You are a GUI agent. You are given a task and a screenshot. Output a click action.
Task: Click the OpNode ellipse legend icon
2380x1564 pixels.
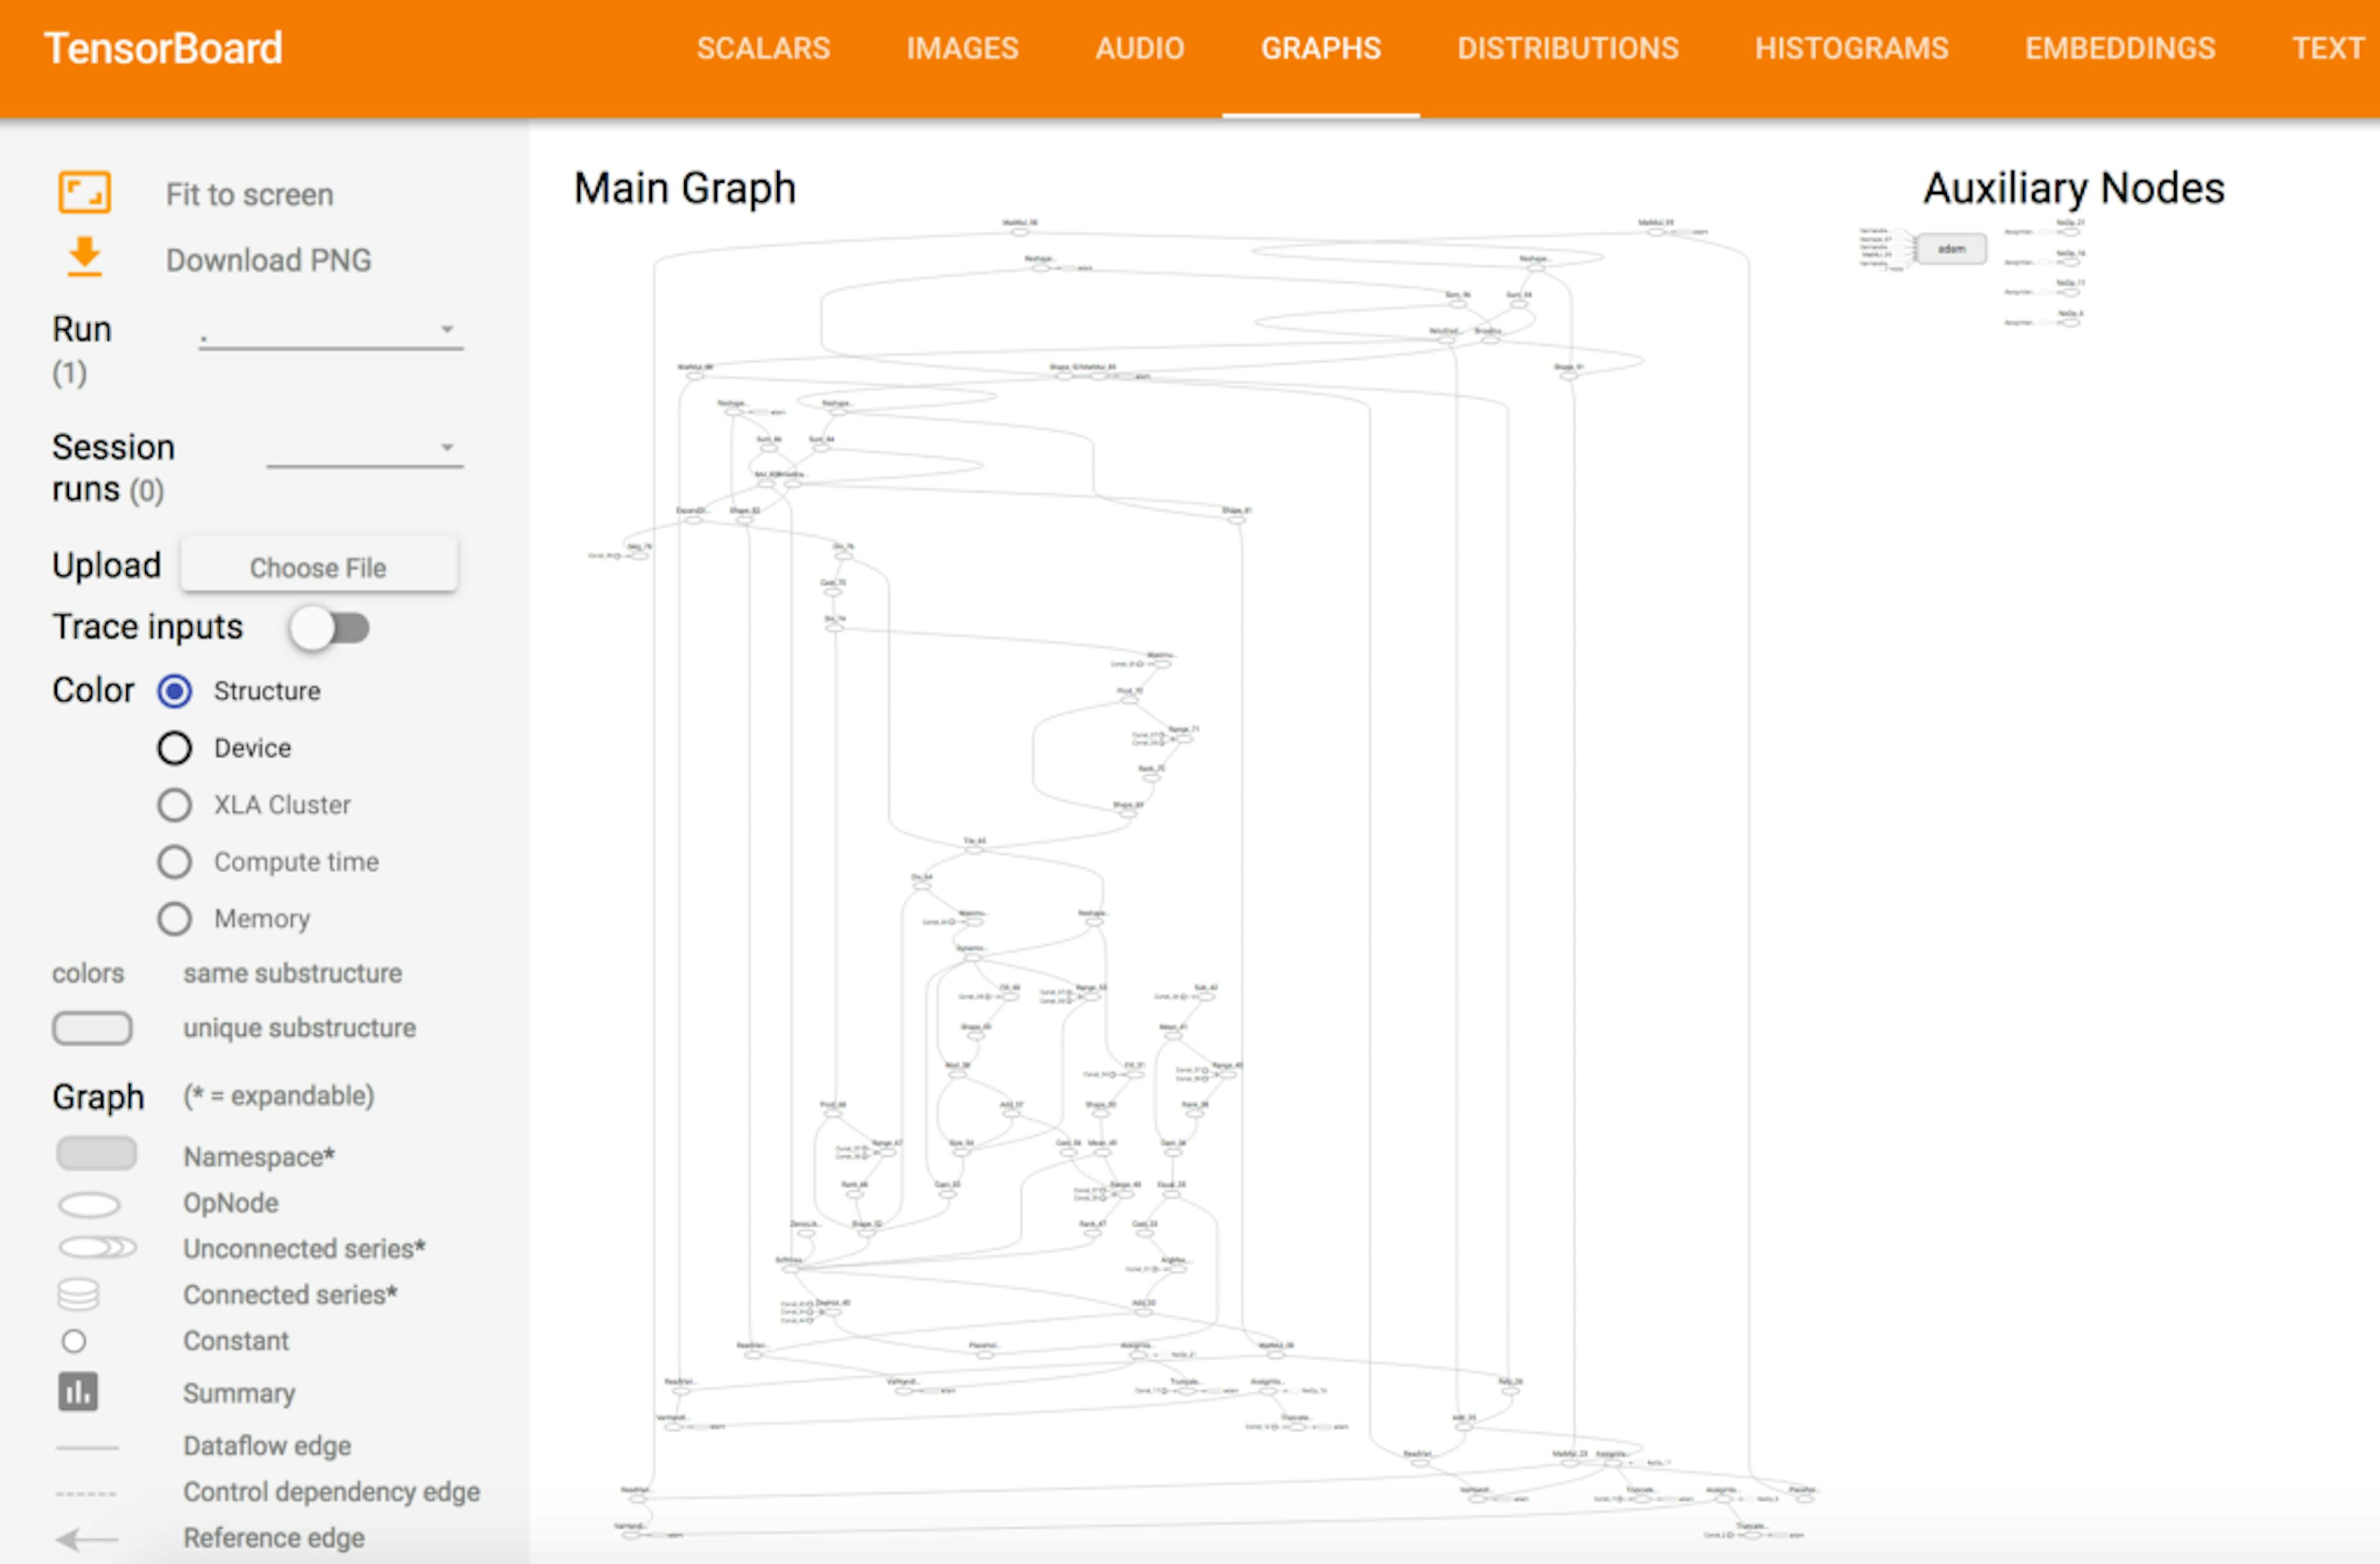89,1204
